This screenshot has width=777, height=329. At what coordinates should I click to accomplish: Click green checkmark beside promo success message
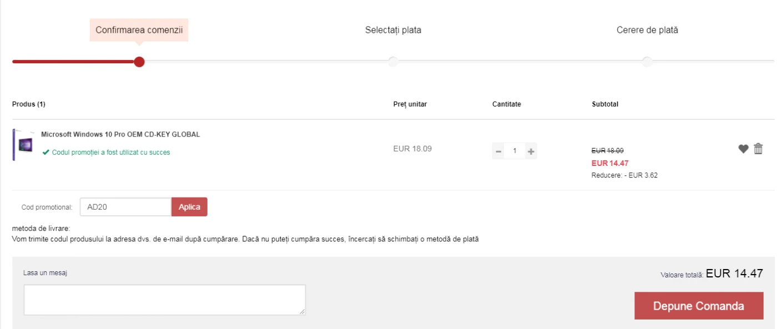click(46, 152)
